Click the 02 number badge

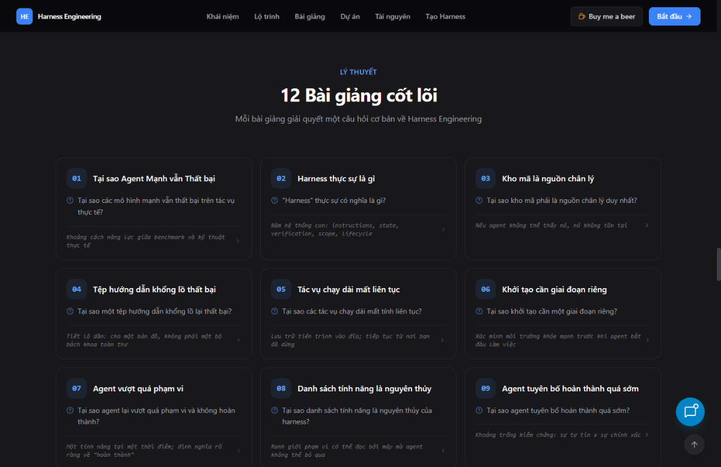pyautogui.click(x=281, y=178)
